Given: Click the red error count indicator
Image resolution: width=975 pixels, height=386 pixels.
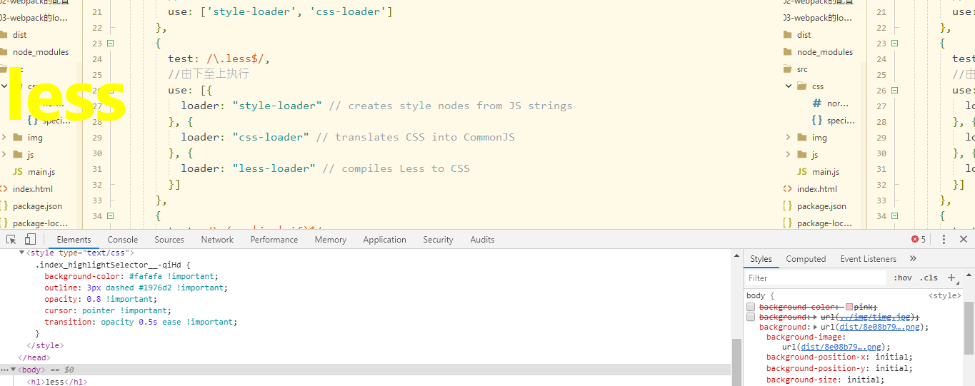Looking at the screenshot, I should tap(919, 240).
